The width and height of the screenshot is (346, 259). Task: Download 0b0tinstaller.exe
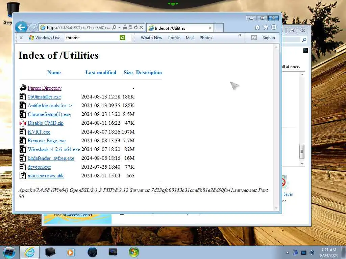click(x=44, y=97)
